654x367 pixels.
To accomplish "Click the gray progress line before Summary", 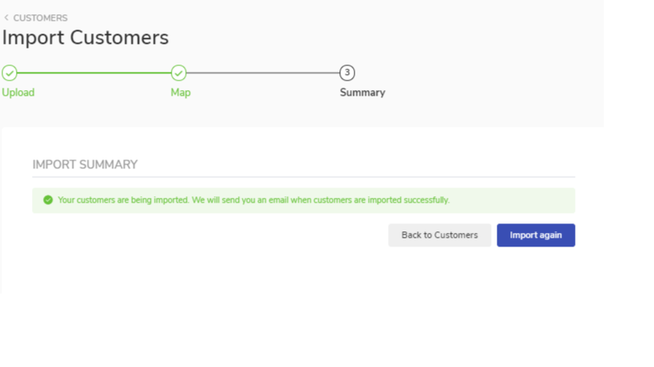I will click(x=263, y=73).
